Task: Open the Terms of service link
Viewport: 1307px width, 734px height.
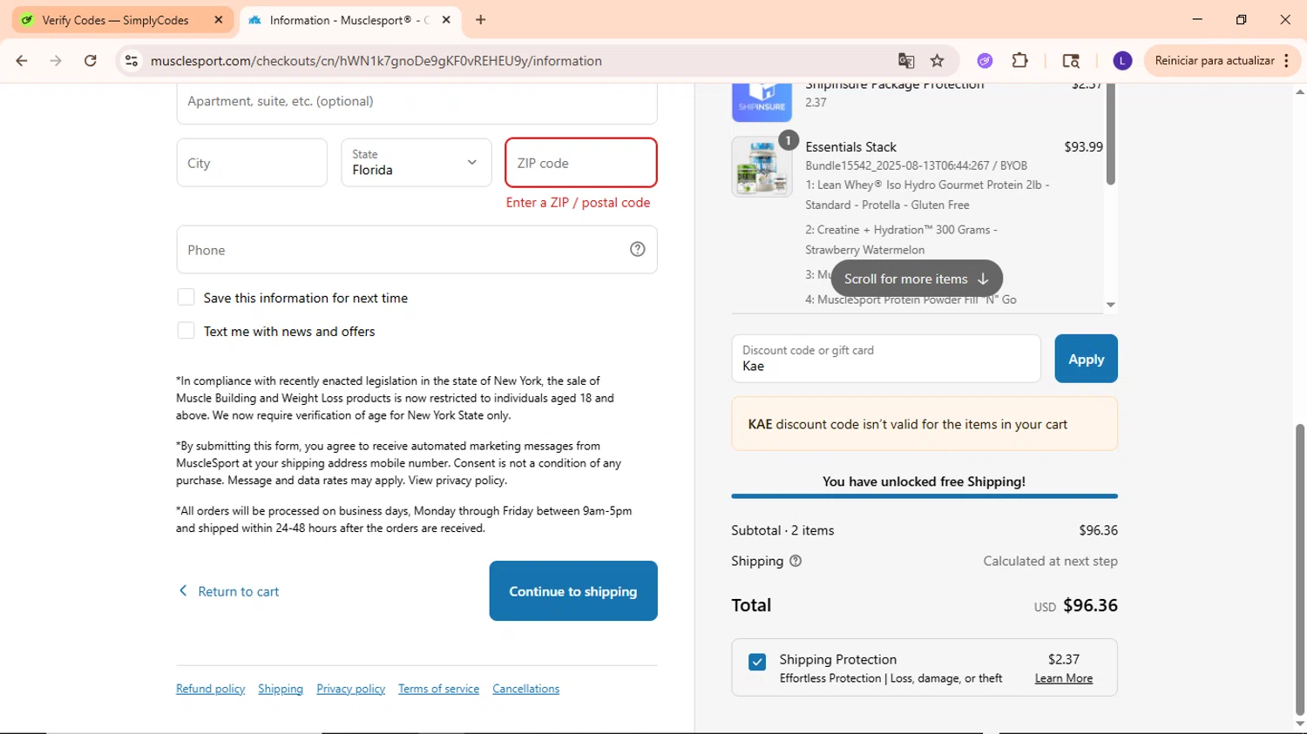Action: click(439, 689)
